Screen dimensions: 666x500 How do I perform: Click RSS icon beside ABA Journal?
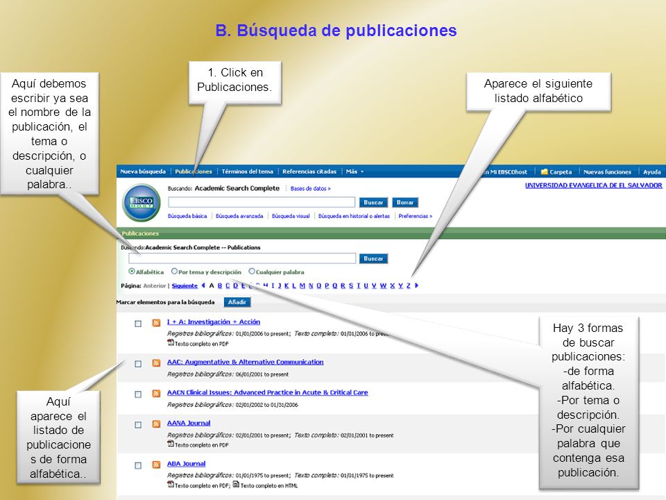click(156, 465)
